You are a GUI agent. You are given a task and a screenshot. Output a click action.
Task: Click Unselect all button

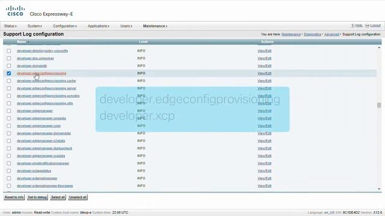tap(78, 197)
